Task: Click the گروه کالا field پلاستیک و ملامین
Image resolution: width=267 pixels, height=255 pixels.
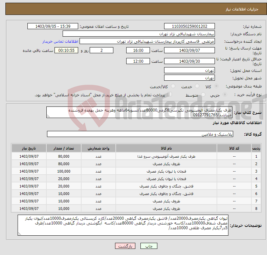Action: point(140,134)
